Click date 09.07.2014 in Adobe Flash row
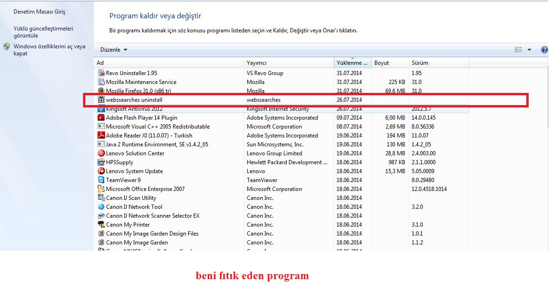554x297 pixels. [349, 118]
